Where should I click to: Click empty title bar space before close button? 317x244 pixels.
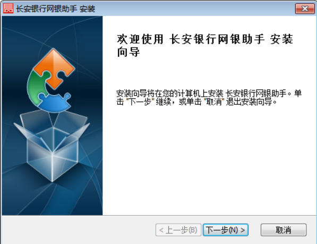coord(194,9)
